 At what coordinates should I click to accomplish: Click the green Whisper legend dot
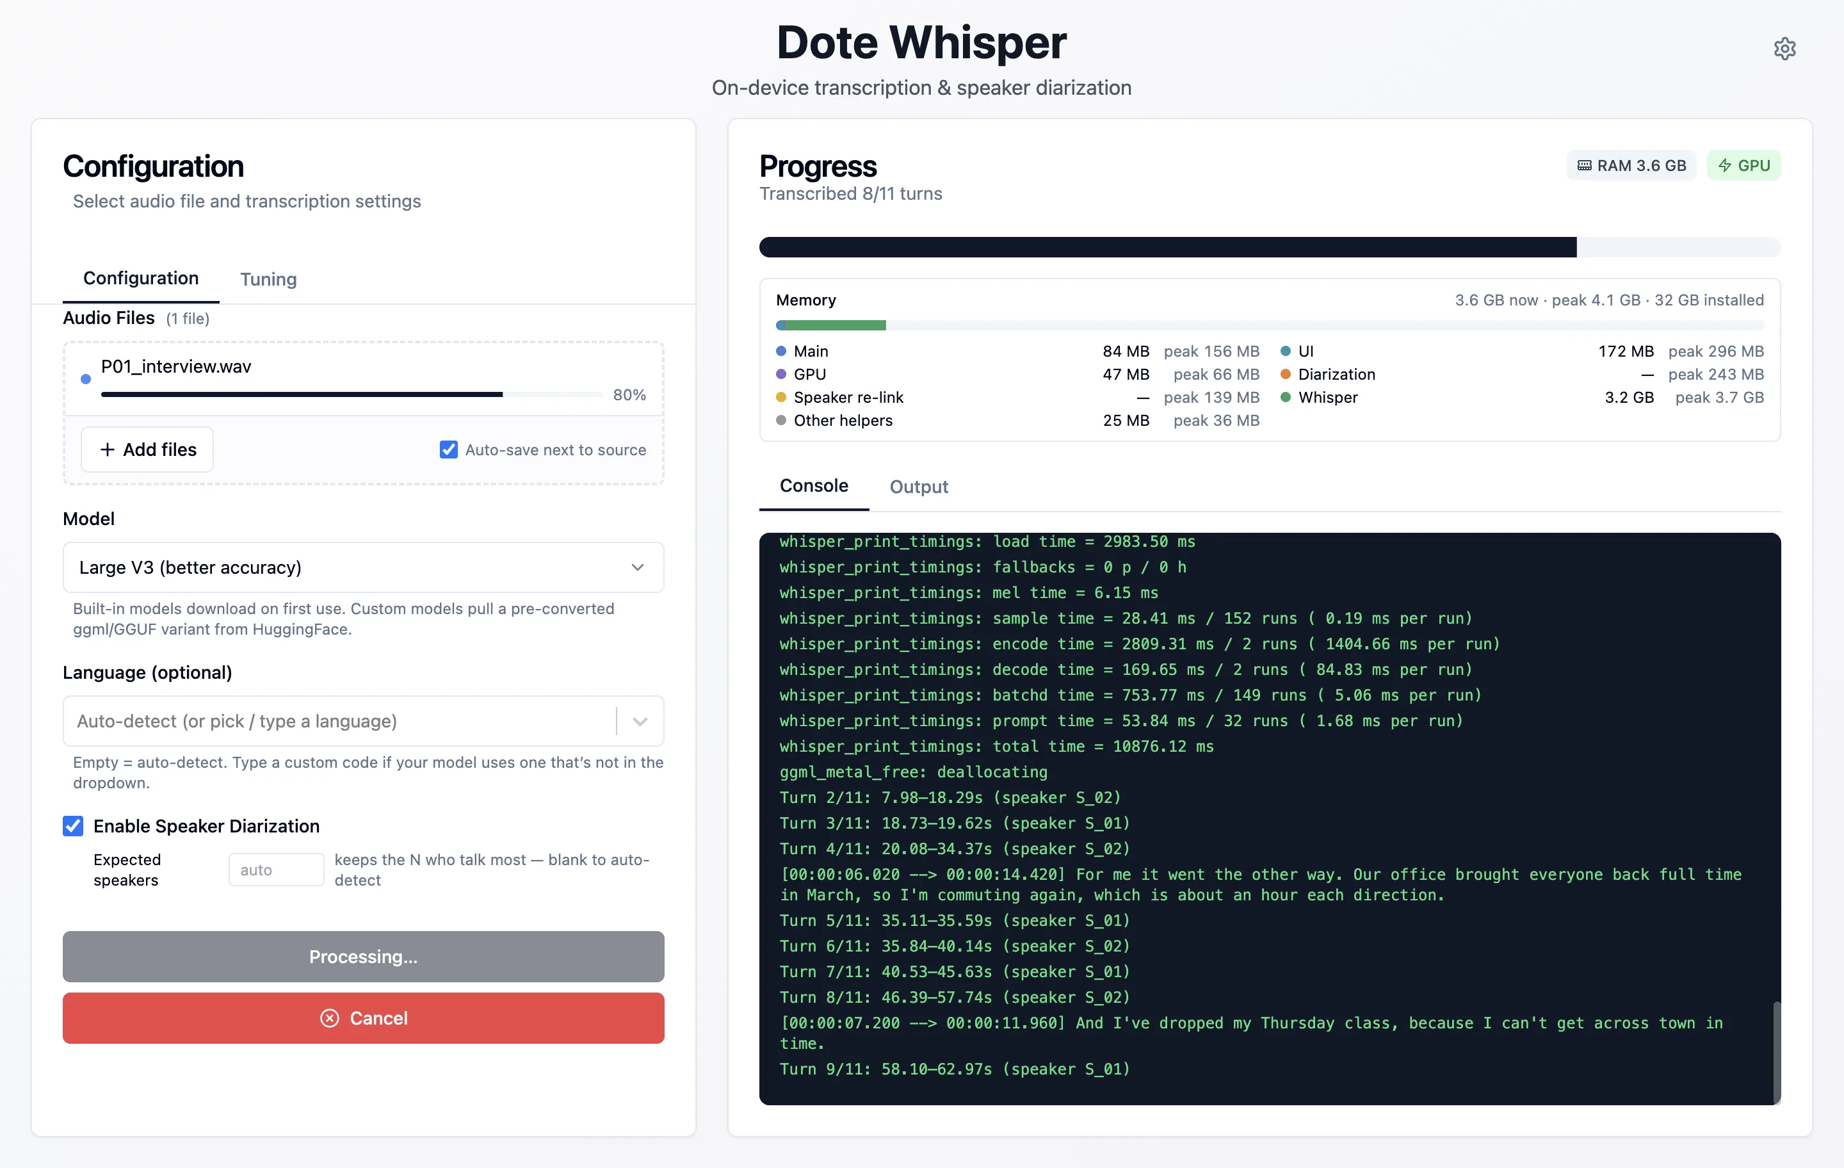pos(1286,397)
